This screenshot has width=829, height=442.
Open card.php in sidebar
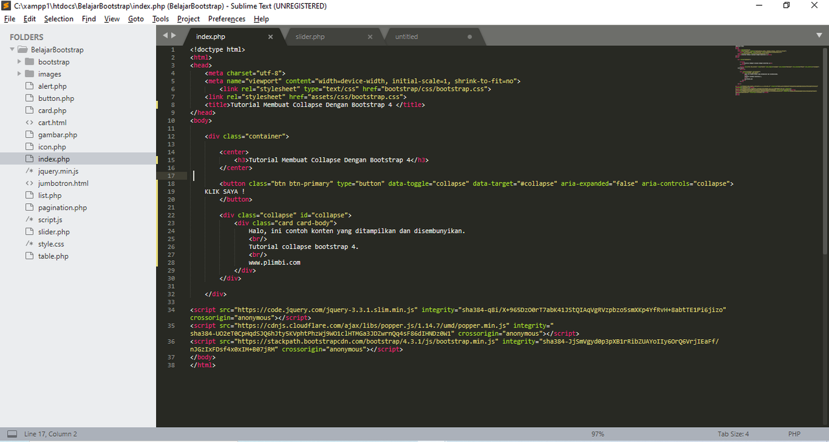pyautogui.click(x=52, y=111)
